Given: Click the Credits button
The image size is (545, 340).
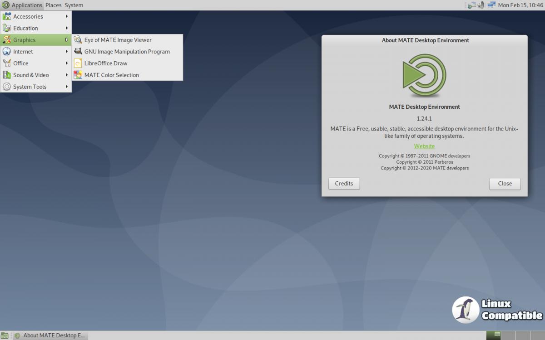Looking at the screenshot, I should pyautogui.click(x=344, y=184).
